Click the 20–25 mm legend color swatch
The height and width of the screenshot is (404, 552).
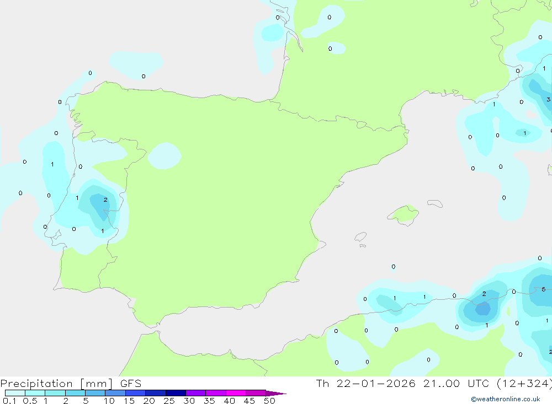[156, 393]
